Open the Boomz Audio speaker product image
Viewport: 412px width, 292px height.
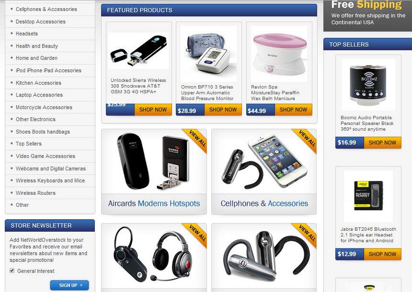coord(368,85)
